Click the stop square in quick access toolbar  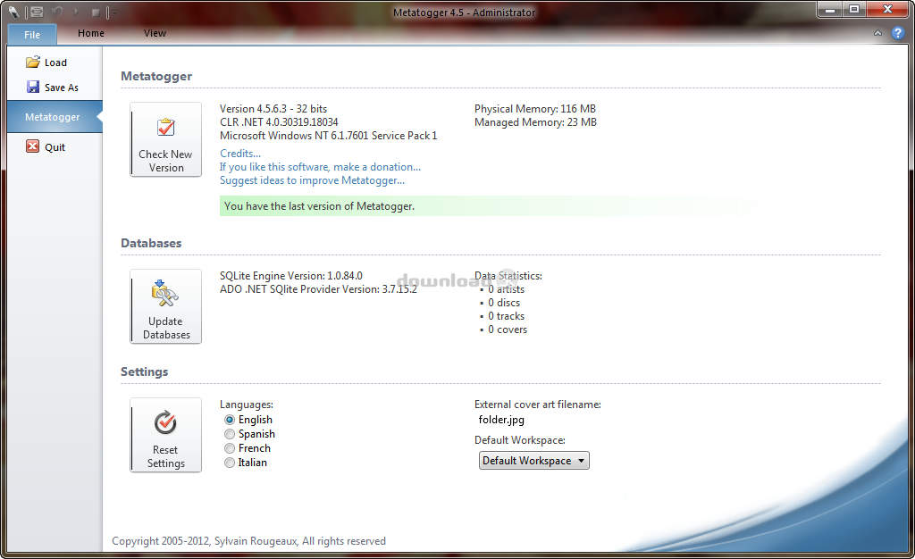tap(96, 13)
